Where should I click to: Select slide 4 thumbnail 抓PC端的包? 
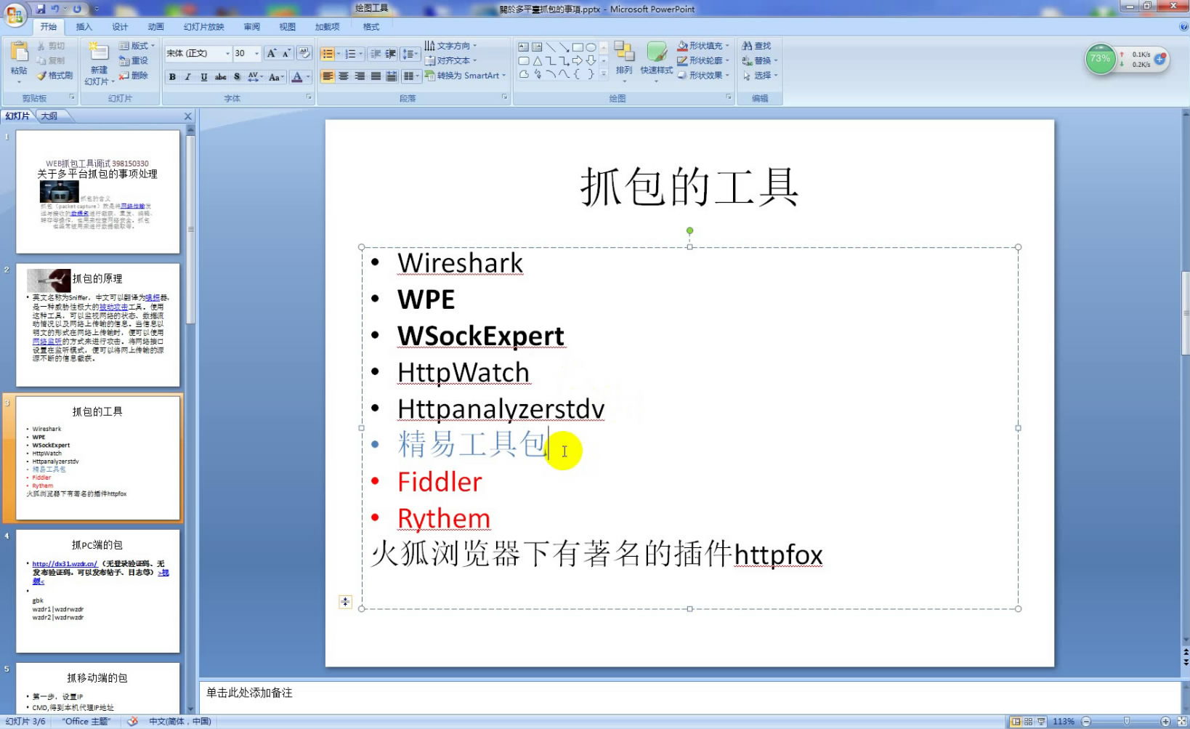[x=97, y=590]
